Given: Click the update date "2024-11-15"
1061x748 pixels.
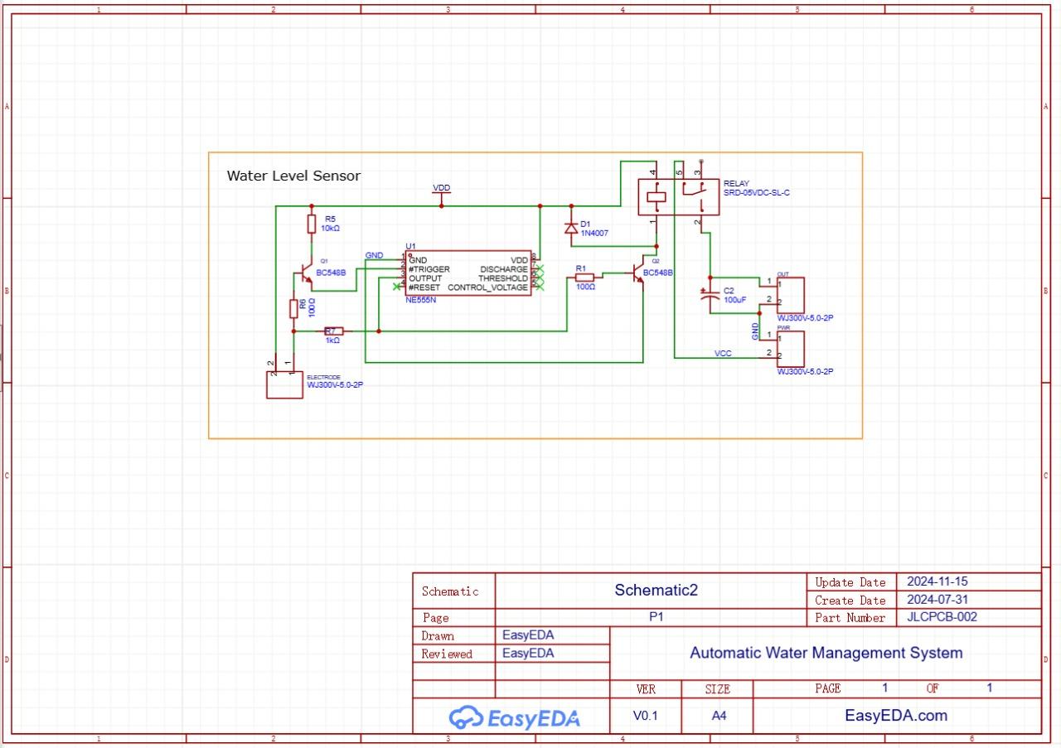Looking at the screenshot, I should tap(937, 581).
